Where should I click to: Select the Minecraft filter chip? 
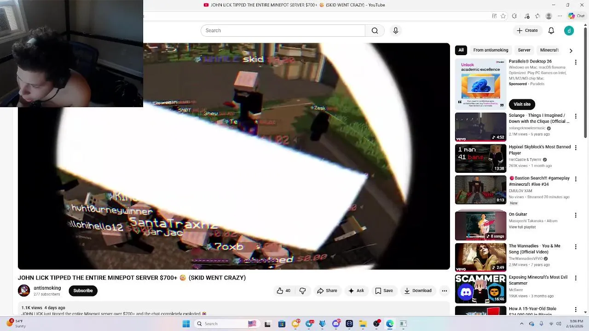pos(549,50)
